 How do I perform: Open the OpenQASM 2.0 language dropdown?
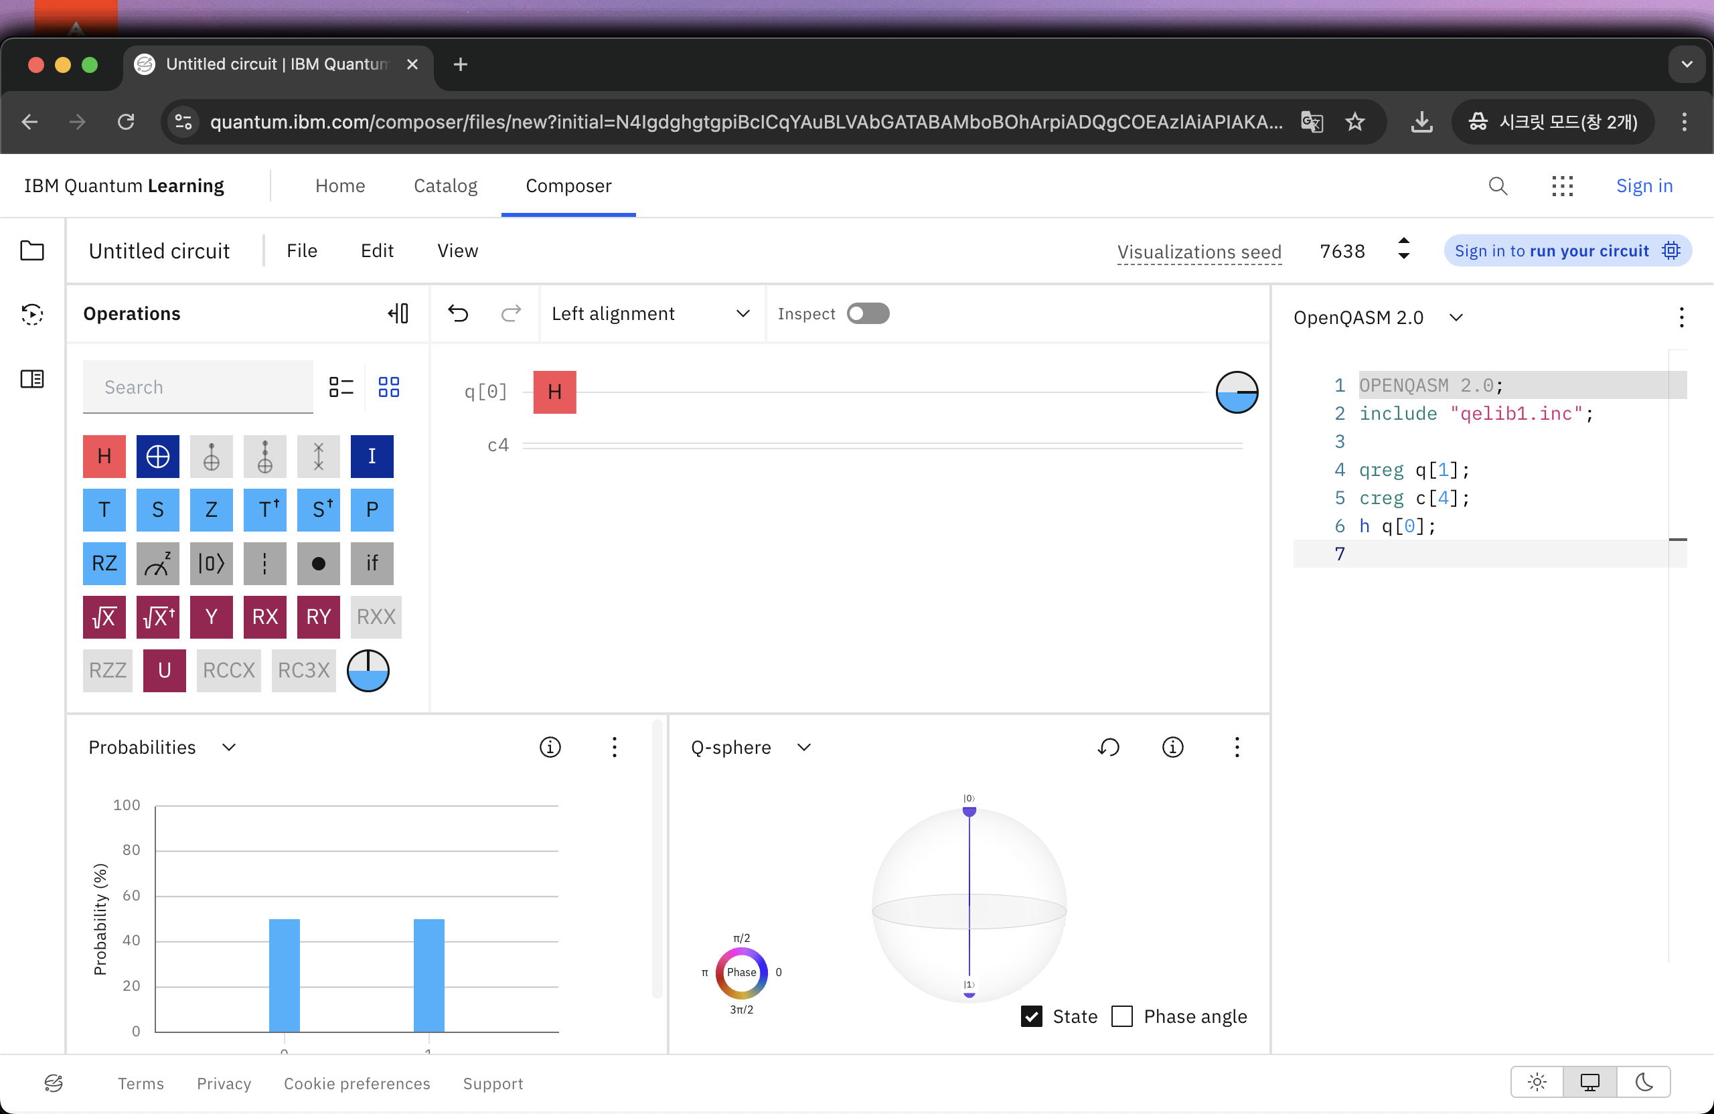point(1378,317)
